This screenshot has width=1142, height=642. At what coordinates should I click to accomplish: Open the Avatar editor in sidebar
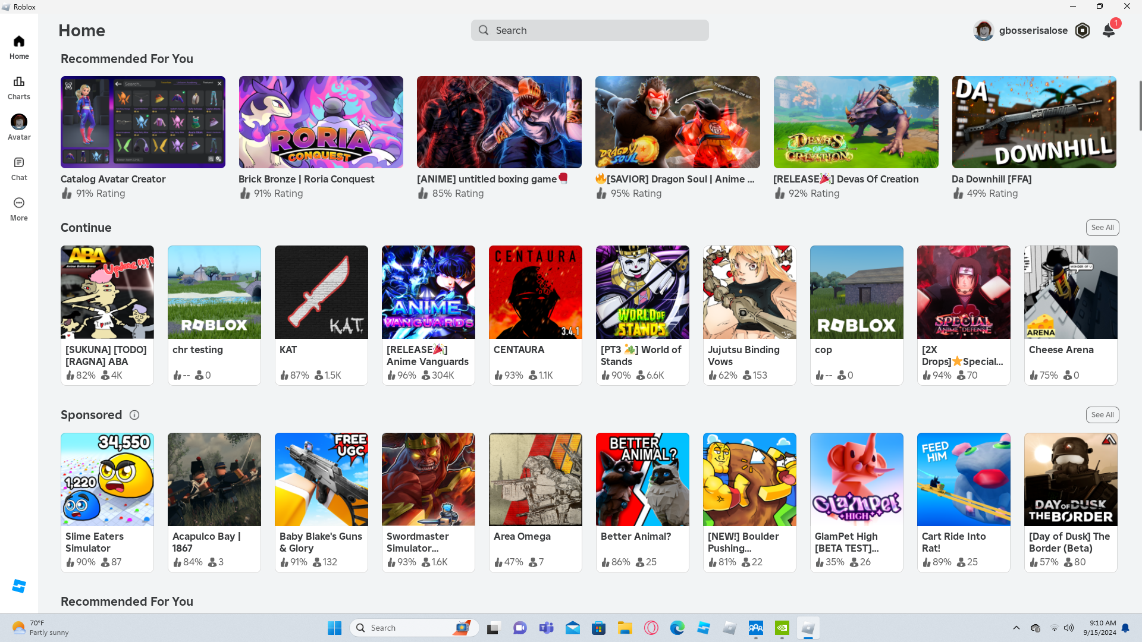coord(19,128)
